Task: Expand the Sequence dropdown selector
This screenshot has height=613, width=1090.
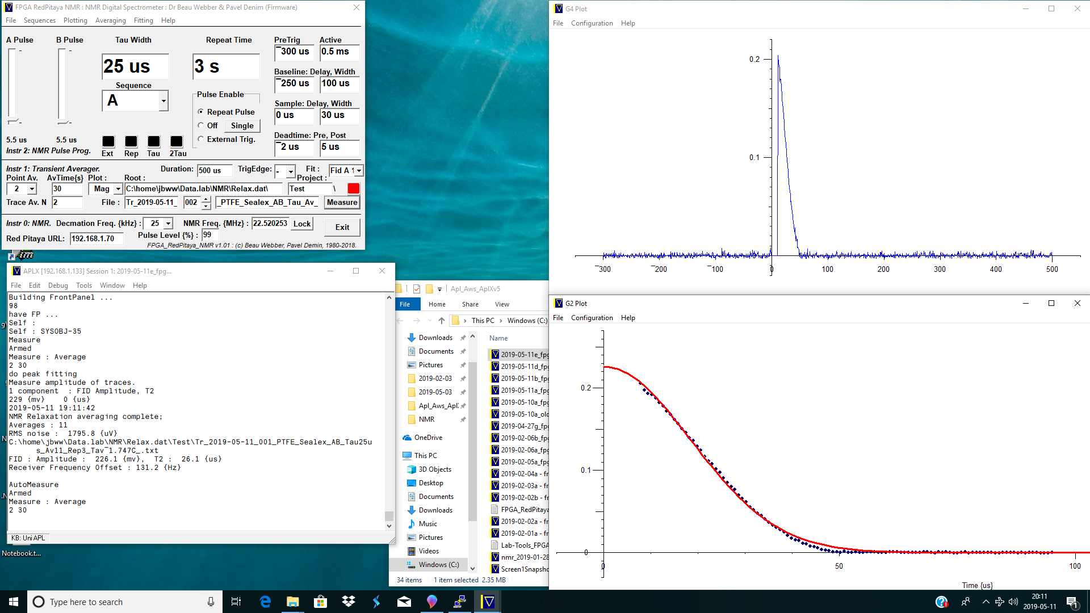Action: pyautogui.click(x=163, y=100)
